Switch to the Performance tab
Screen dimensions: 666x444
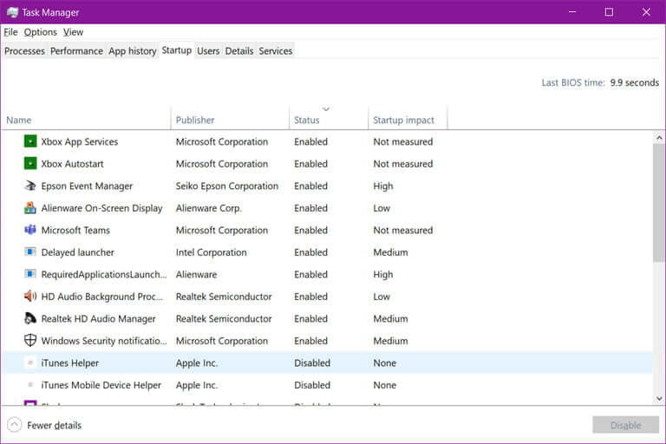coord(76,51)
